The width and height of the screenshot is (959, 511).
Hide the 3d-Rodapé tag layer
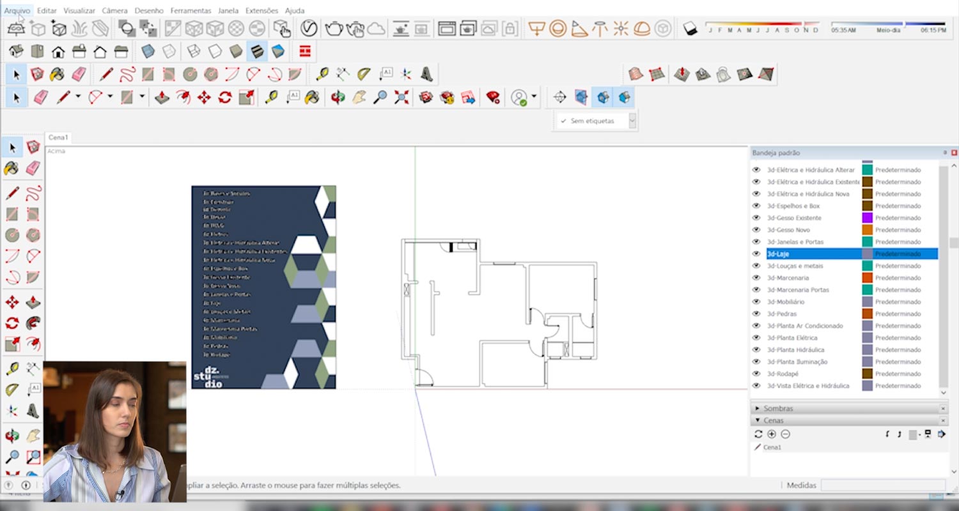click(756, 374)
